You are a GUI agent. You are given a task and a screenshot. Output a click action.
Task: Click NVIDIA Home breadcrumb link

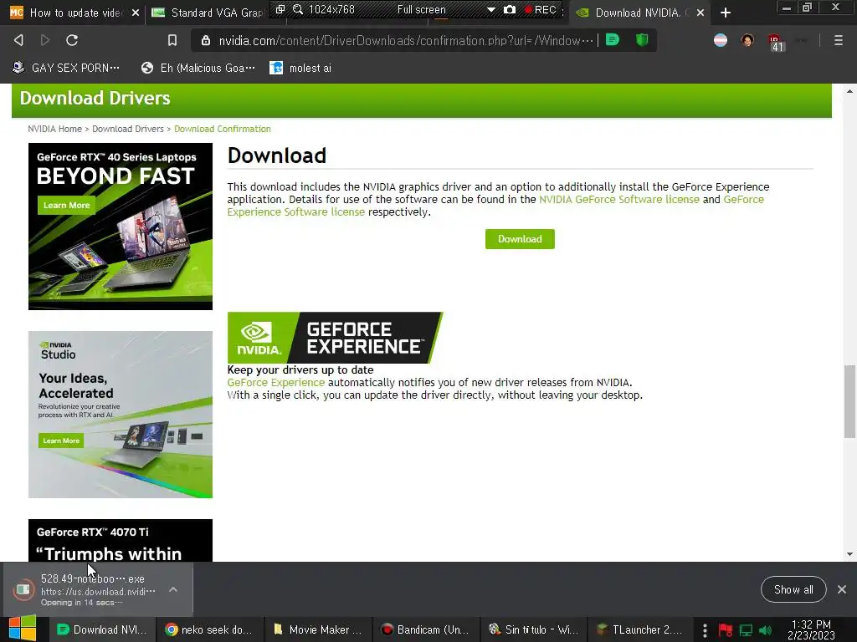54,129
